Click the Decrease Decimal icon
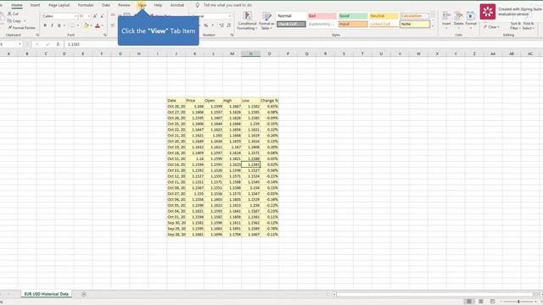The height and width of the screenshot is (305, 543). 229,25
